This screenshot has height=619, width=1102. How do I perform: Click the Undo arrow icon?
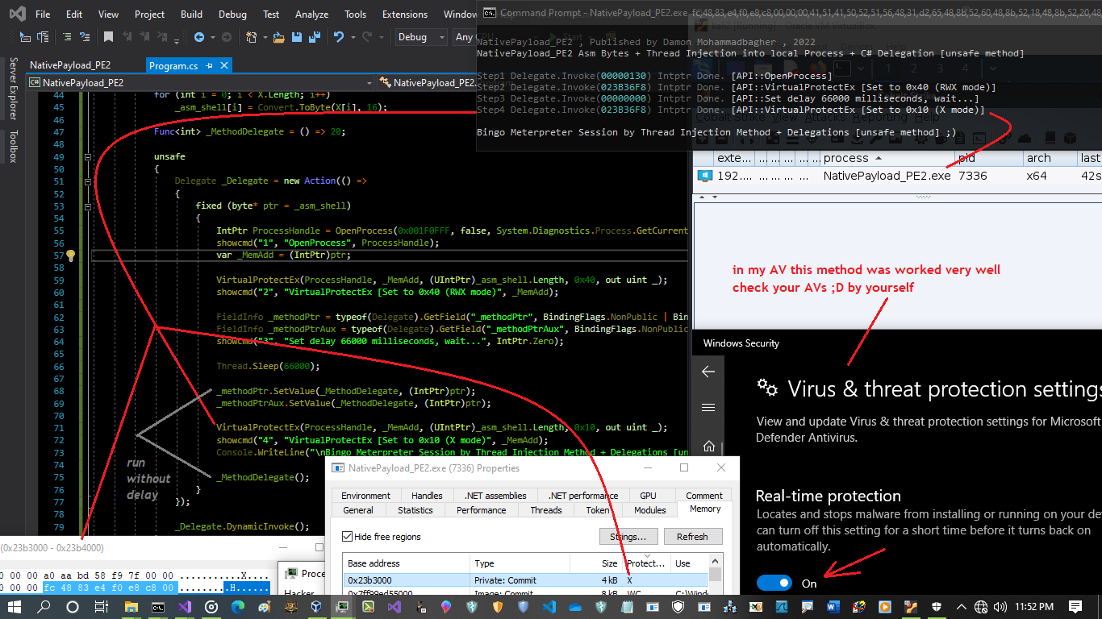[339, 37]
